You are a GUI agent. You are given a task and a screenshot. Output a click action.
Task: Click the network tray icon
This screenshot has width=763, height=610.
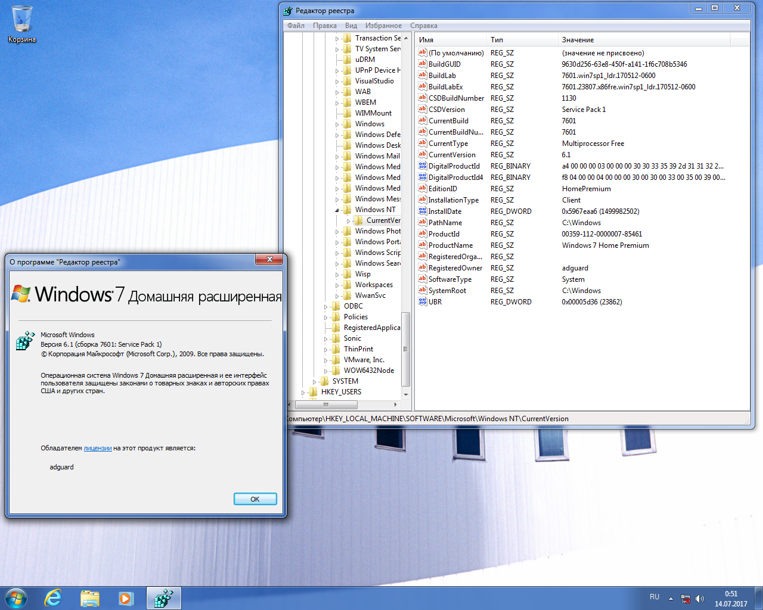(686, 599)
